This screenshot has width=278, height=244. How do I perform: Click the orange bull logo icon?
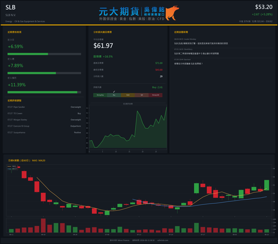(x=172, y=13)
